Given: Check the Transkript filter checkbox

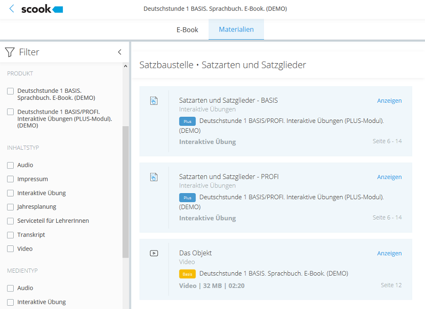Looking at the screenshot, I should click(x=10, y=235).
